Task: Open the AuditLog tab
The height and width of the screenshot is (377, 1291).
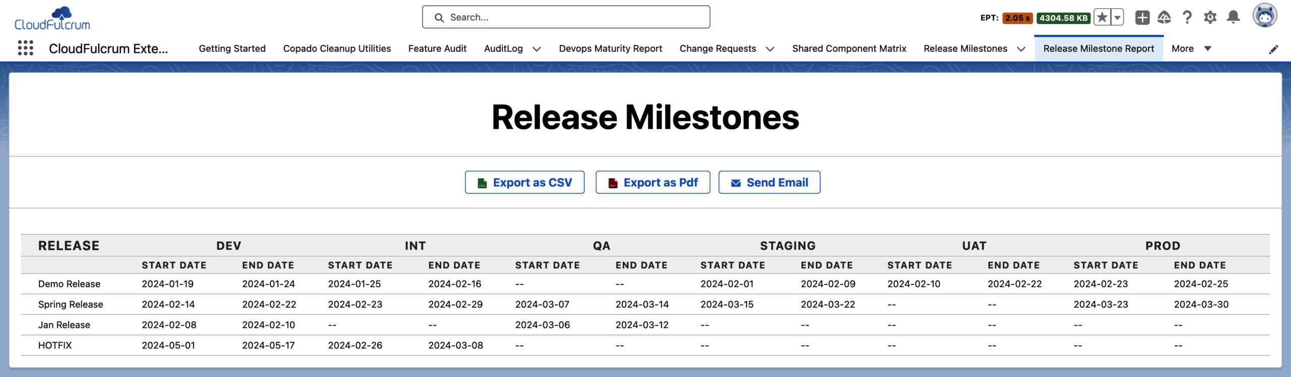Action: coord(503,48)
